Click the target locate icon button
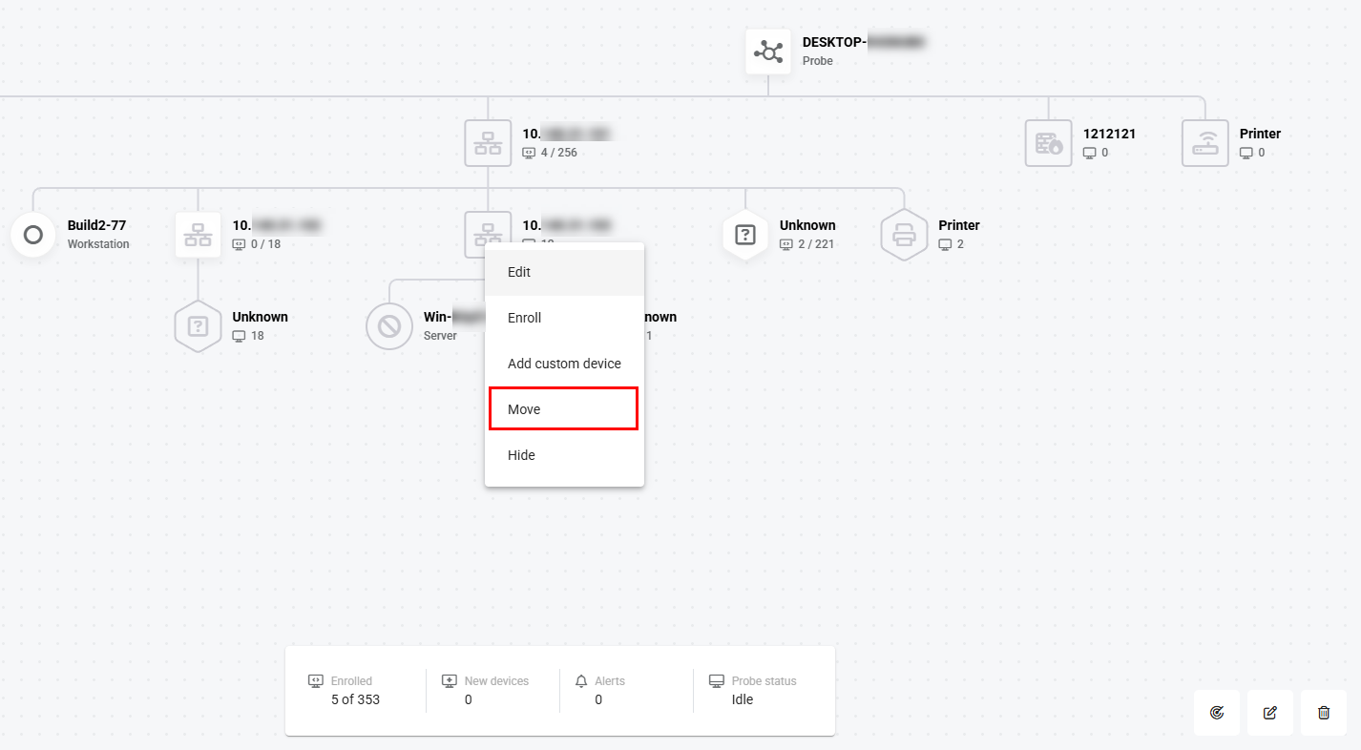1361x750 pixels. click(x=1217, y=713)
